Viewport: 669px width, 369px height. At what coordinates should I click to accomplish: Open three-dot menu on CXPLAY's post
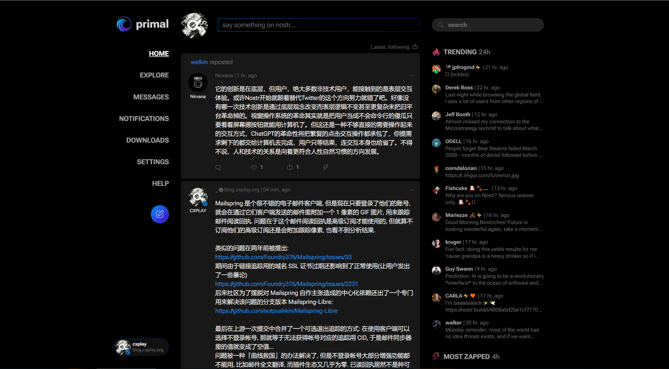click(412, 190)
